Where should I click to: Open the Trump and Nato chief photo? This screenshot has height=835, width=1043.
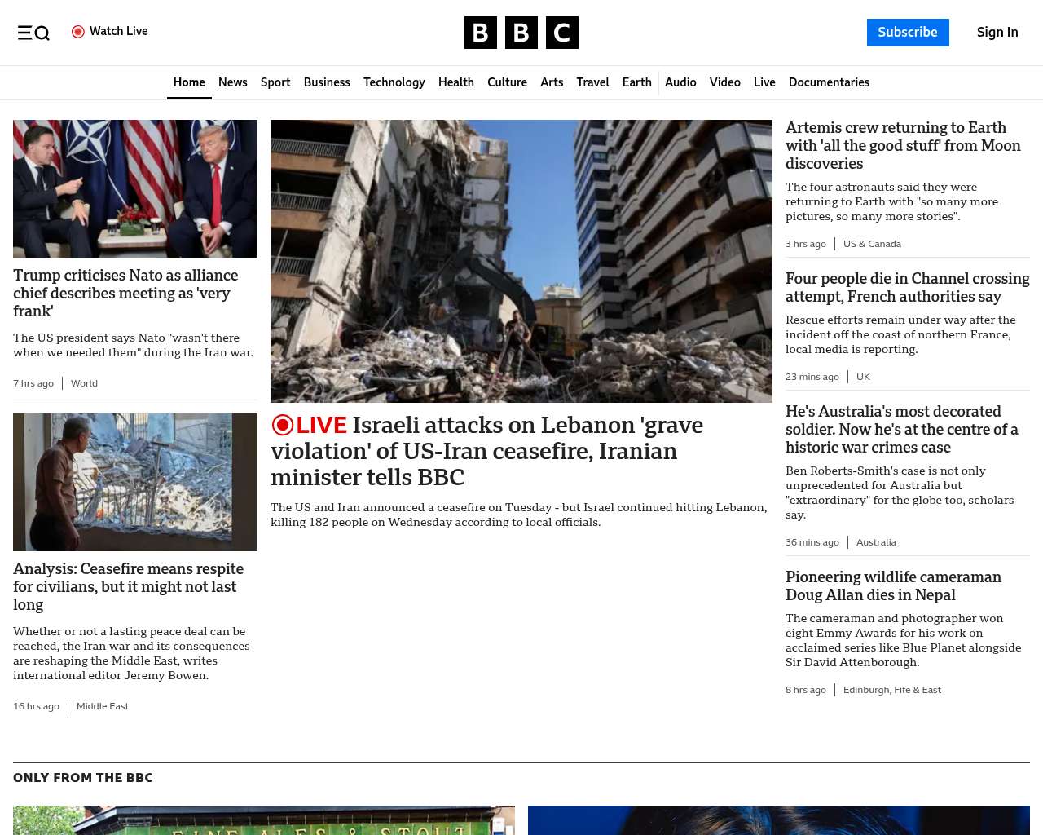(x=135, y=188)
